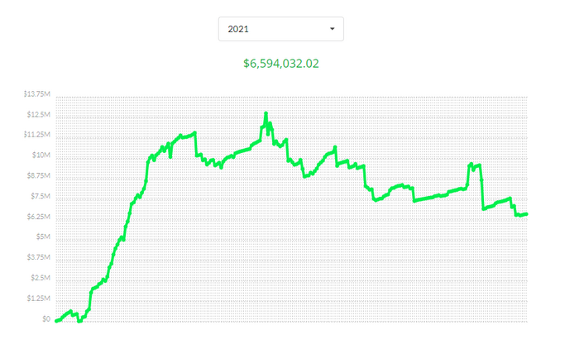Viewport: 579px width, 349px height.
Task: Click the $1.25M axis label
Action: [38, 298]
